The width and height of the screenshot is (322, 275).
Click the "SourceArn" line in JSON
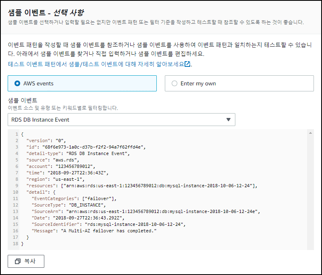pos(146,211)
